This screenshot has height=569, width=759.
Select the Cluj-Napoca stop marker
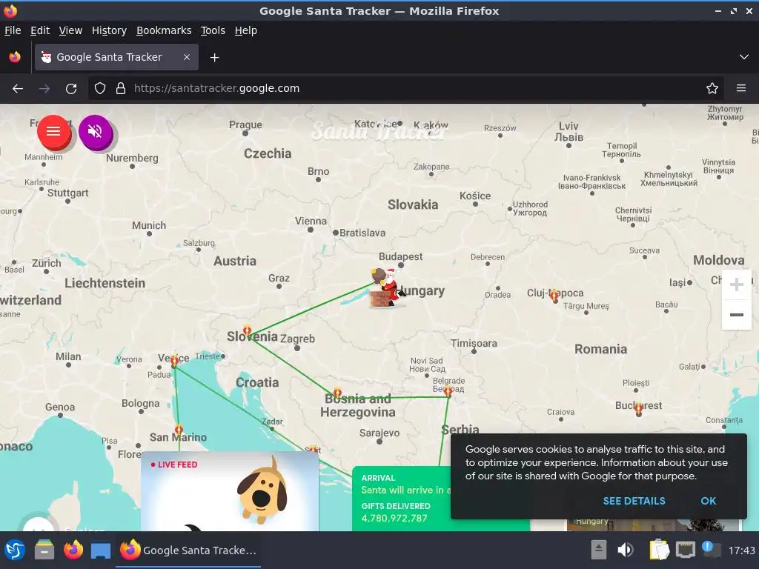tap(554, 295)
